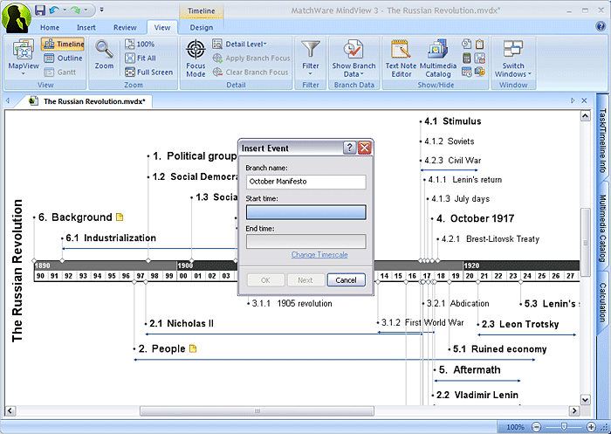The image size is (611, 434).
Task: Click the vertical scrollbar down arrow
Action: 586,400
